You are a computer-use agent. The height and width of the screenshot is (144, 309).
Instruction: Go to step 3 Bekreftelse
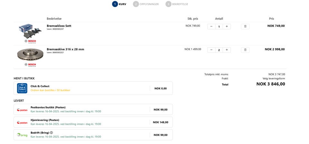click(x=177, y=4)
